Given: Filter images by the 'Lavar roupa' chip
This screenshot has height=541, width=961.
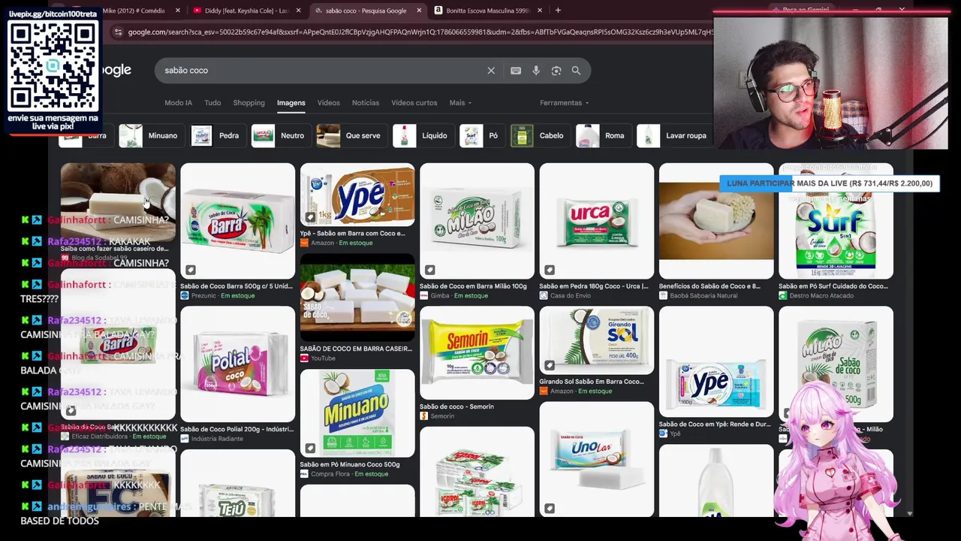Looking at the screenshot, I should click(x=673, y=136).
